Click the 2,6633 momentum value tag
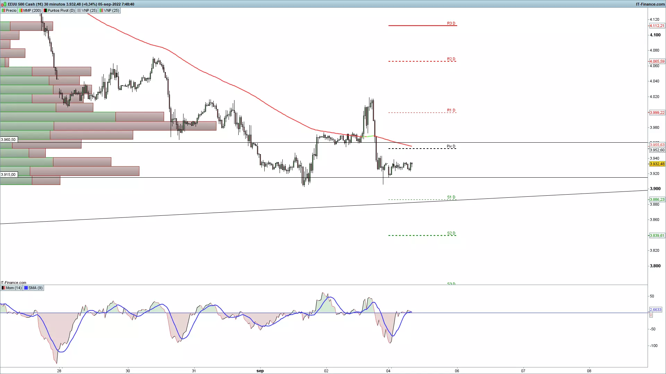The image size is (666, 374). coord(656,310)
